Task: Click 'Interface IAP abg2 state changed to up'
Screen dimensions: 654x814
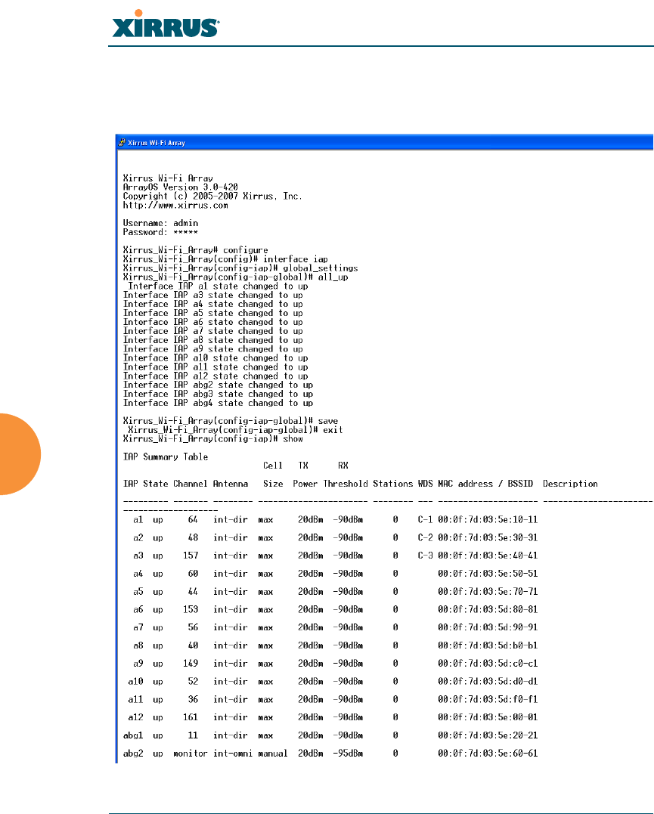Action: tap(219, 385)
